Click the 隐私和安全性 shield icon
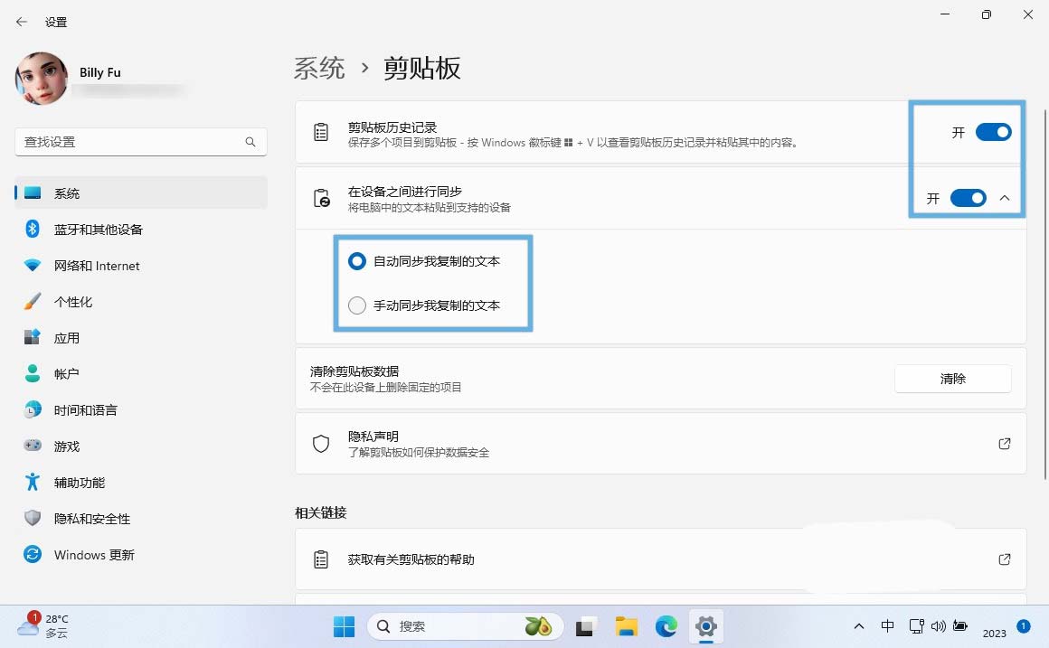1049x648 pixels. click(33, 519)
